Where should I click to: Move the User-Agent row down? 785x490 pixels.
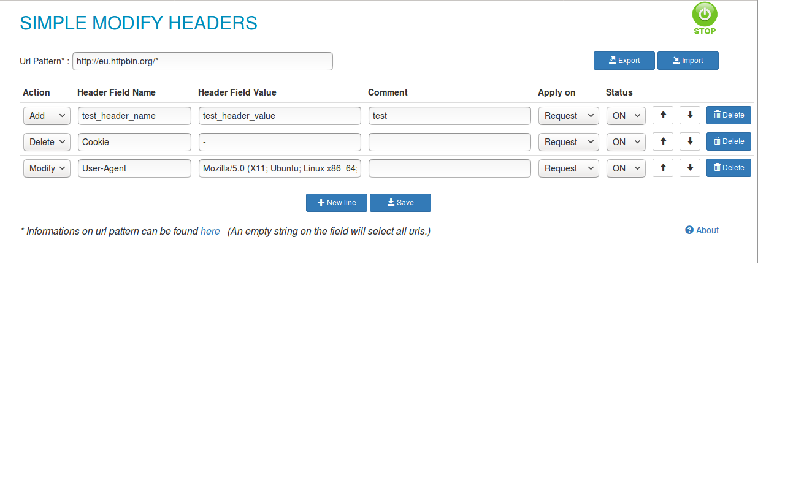click(x=690, y=168)
